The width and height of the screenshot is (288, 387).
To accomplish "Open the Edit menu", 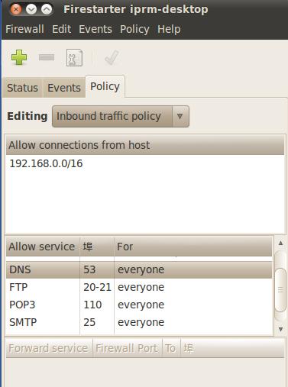I will tap(61, 29).
